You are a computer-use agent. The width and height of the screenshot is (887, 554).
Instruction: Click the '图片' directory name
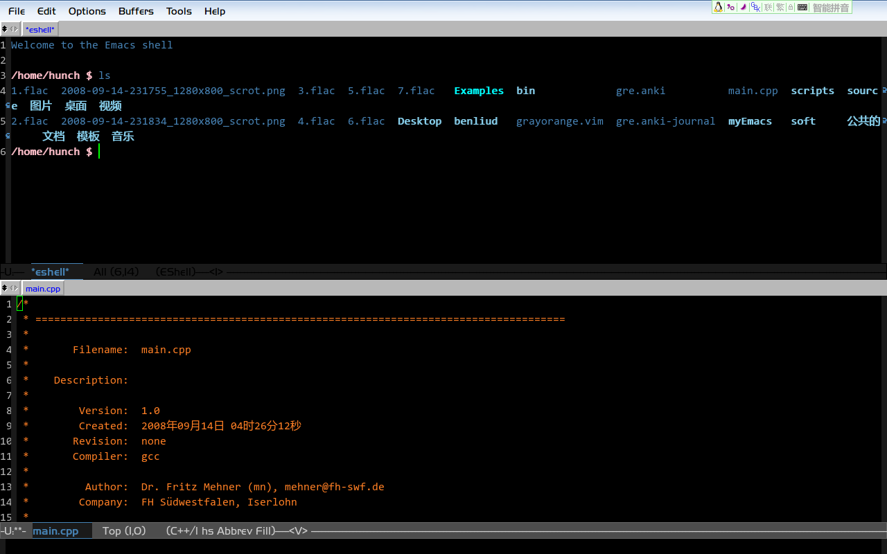pyautogui.click(x=41, y=106)
